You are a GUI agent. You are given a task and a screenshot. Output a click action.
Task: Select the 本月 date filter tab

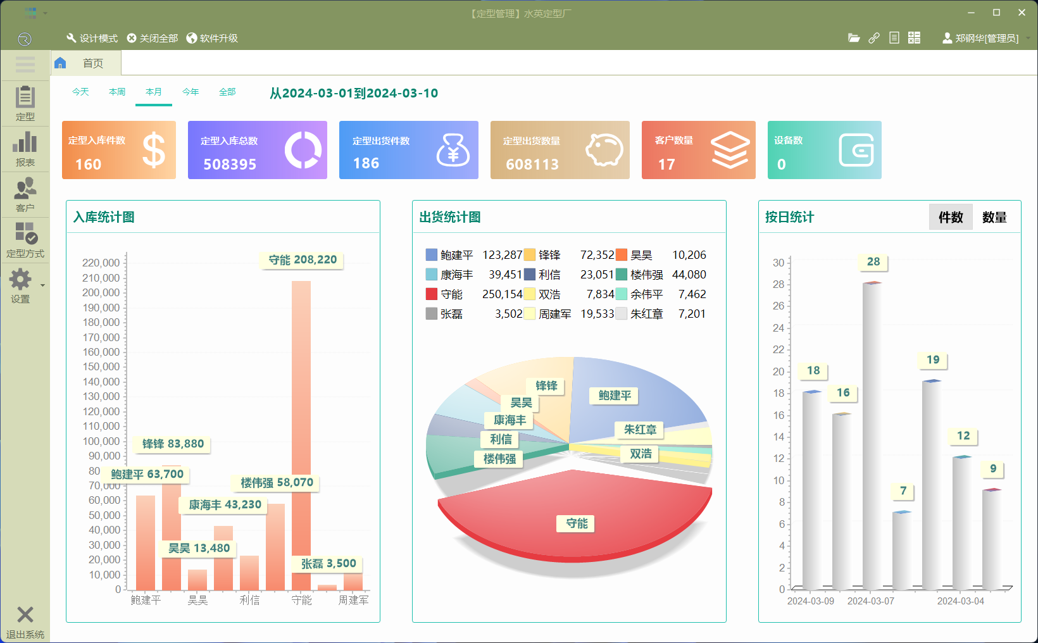[x=154, y=92]
